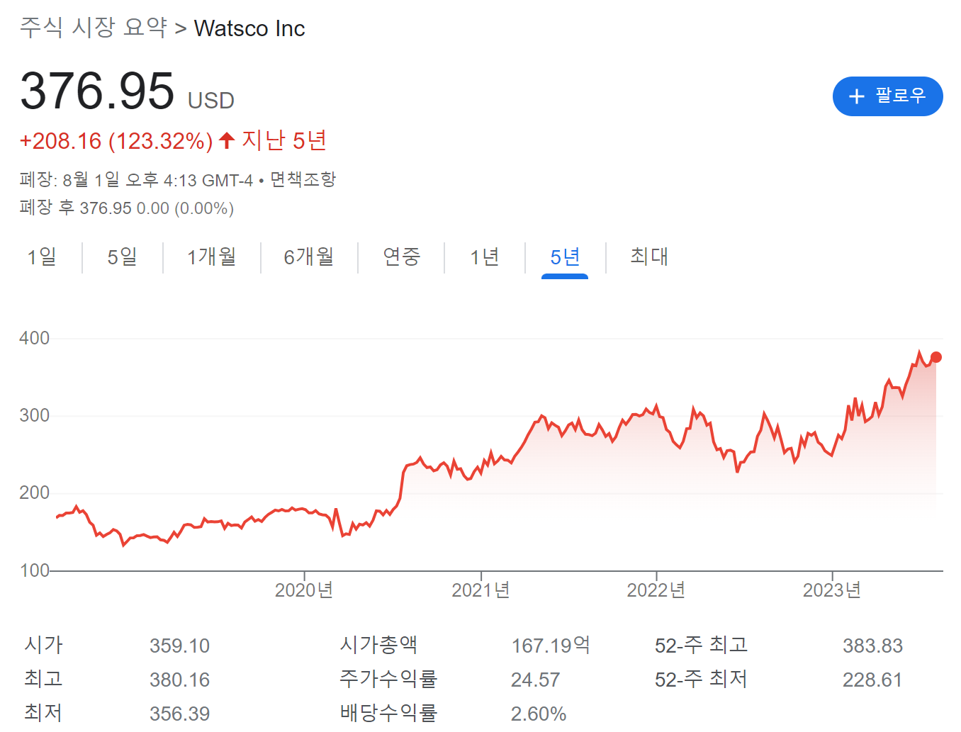This screenshot has width=961, height=732.
Task: Switch to the 6개월 chart tab
Action: coord(308,257)
